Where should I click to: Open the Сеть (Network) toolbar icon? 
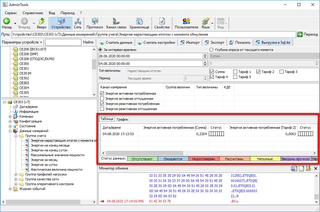pos(78,21)
